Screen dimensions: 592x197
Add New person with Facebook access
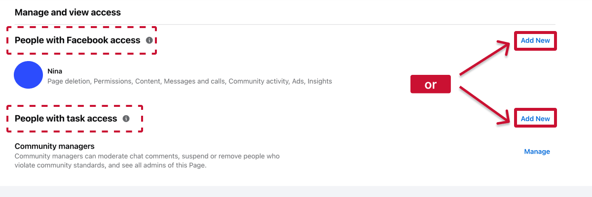(x=535, y=40)
